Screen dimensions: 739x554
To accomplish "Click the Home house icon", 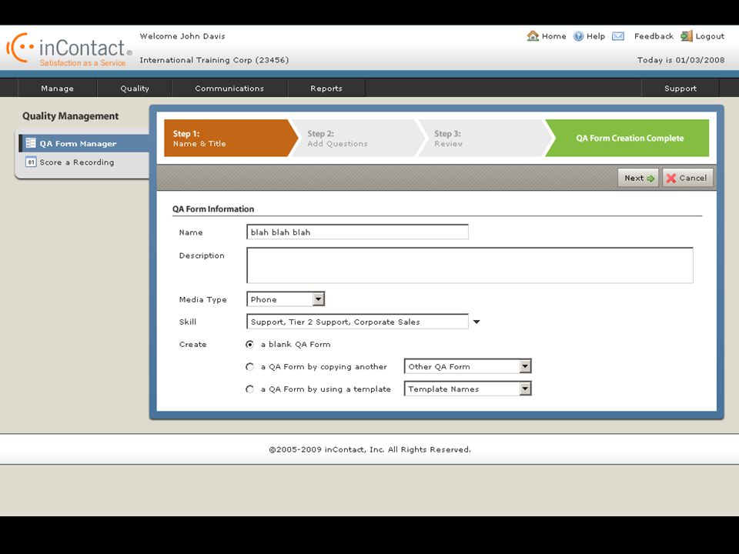I will coord(533,36).
